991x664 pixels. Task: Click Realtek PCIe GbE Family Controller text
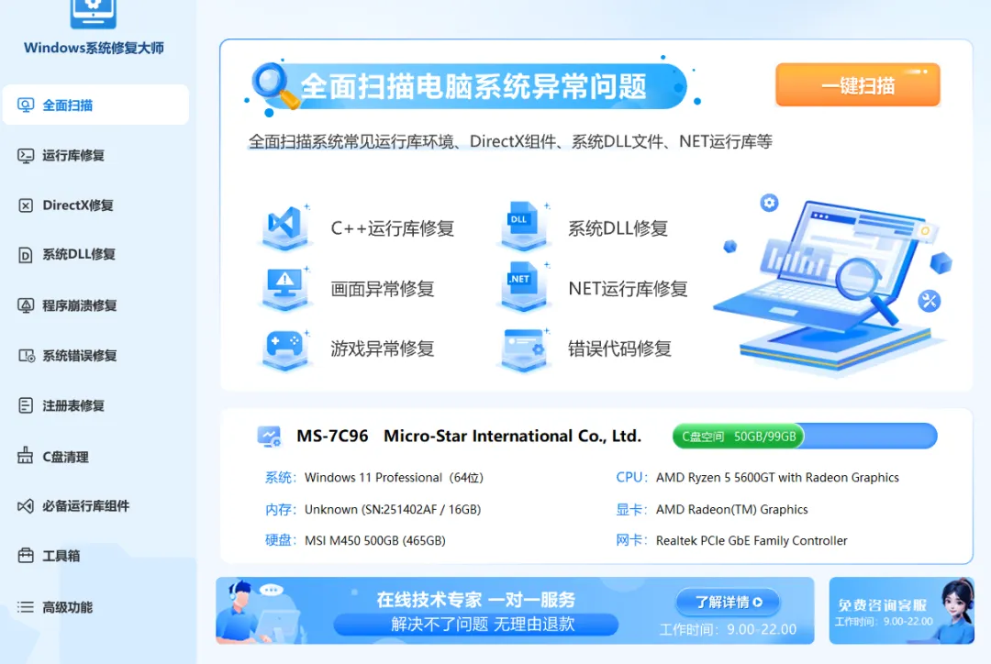click(752, 541)
